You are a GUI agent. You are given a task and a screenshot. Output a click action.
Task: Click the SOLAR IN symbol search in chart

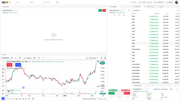5,58
